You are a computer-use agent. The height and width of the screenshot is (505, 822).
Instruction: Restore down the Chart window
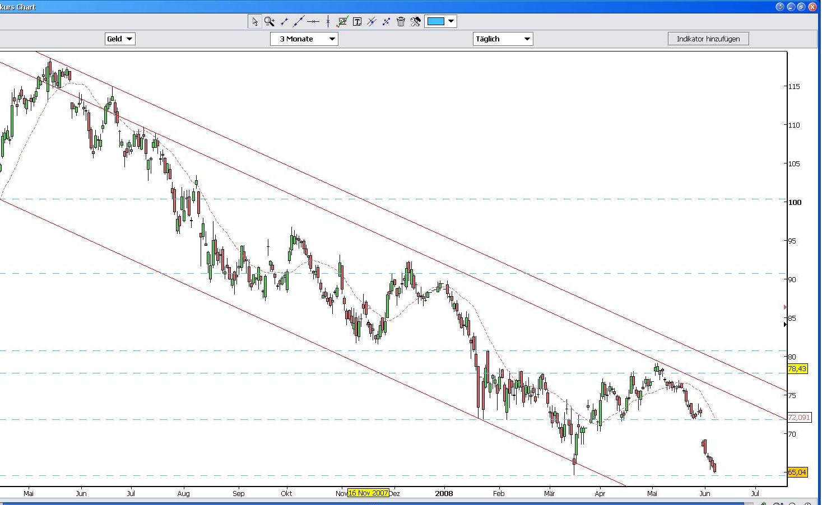801,7
